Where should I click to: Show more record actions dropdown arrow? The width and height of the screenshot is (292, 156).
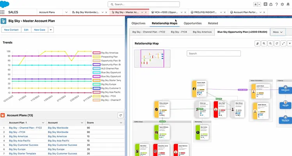(x=51, y=30)
